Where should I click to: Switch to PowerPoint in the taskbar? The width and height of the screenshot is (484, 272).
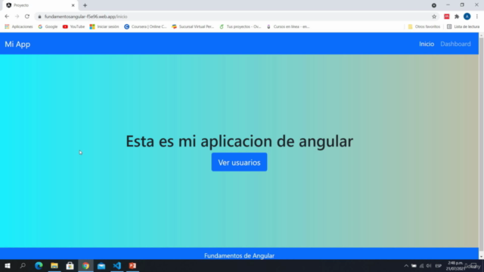[x=132, y=265]
